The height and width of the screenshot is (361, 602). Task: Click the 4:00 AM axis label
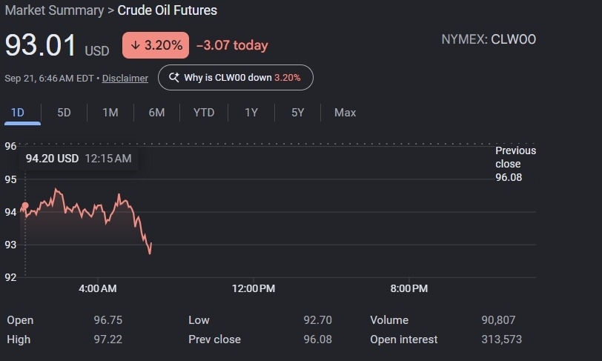tap(98, 288)
